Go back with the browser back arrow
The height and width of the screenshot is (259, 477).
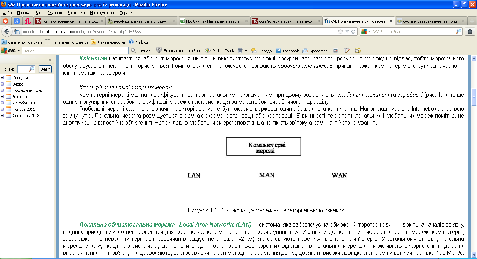[x=7, y=31]
